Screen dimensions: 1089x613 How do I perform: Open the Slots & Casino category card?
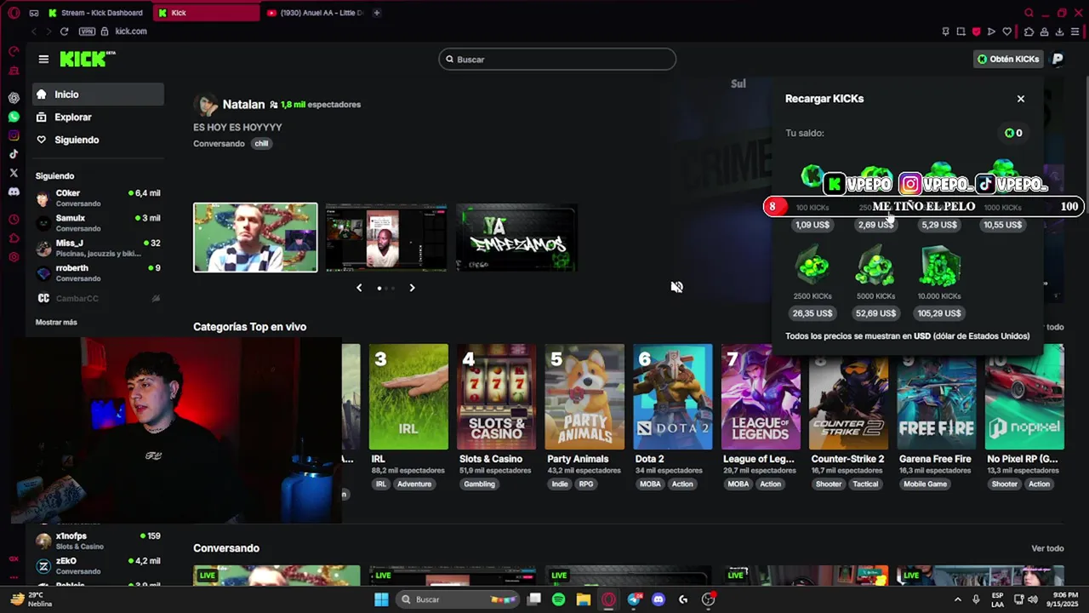tap(496, 397)
